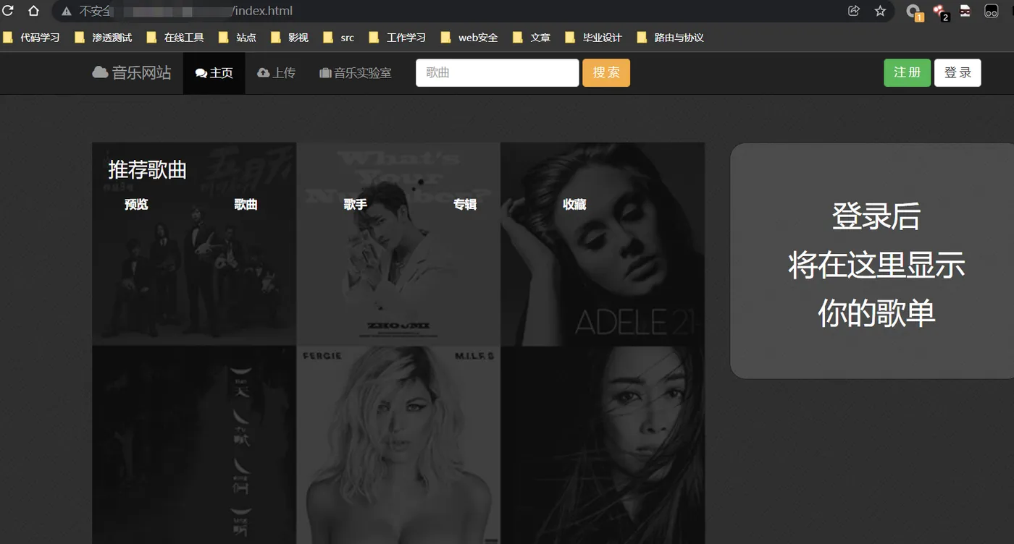
Task: Open the 音乐实验室 navigation item
Action: [356, 73]
